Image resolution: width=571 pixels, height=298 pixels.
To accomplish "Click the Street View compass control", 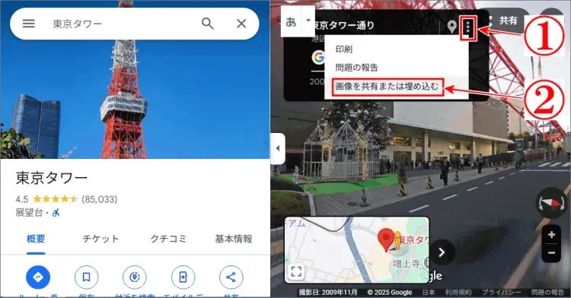I will coord(552,202).
